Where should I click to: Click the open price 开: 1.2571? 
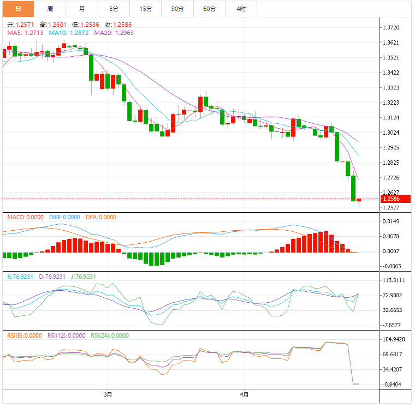pos(21,25)
